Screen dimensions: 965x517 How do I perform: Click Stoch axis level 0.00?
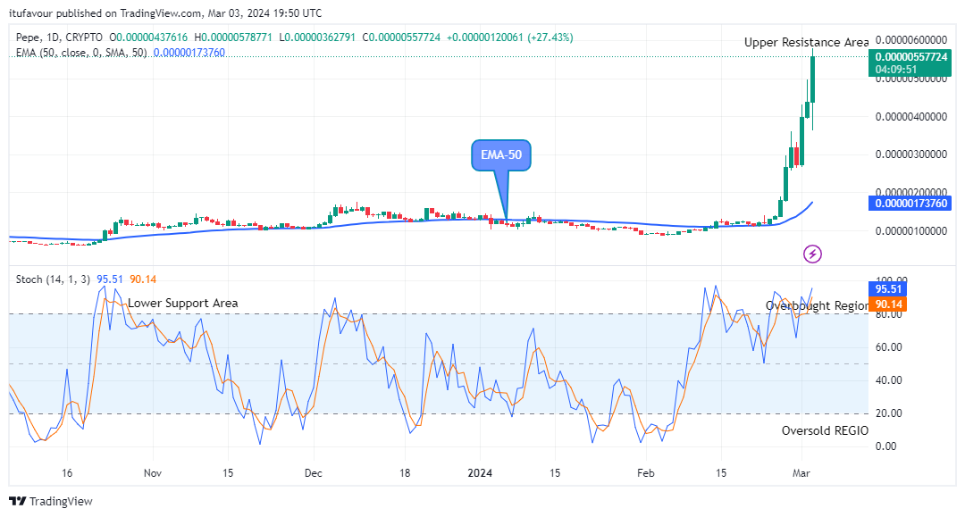click(885, 446)
